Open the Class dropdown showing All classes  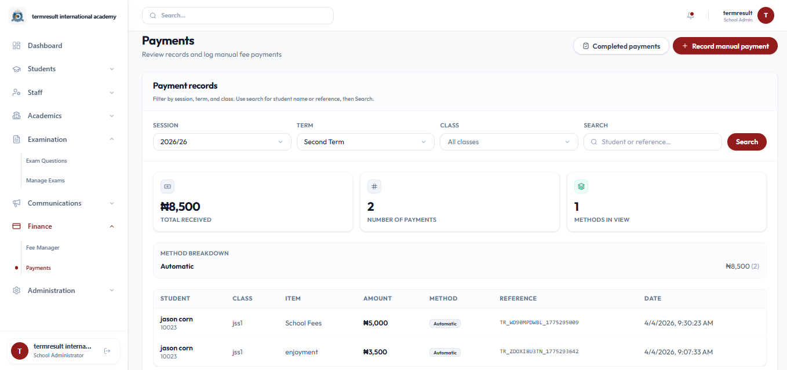tap(509, 142)
